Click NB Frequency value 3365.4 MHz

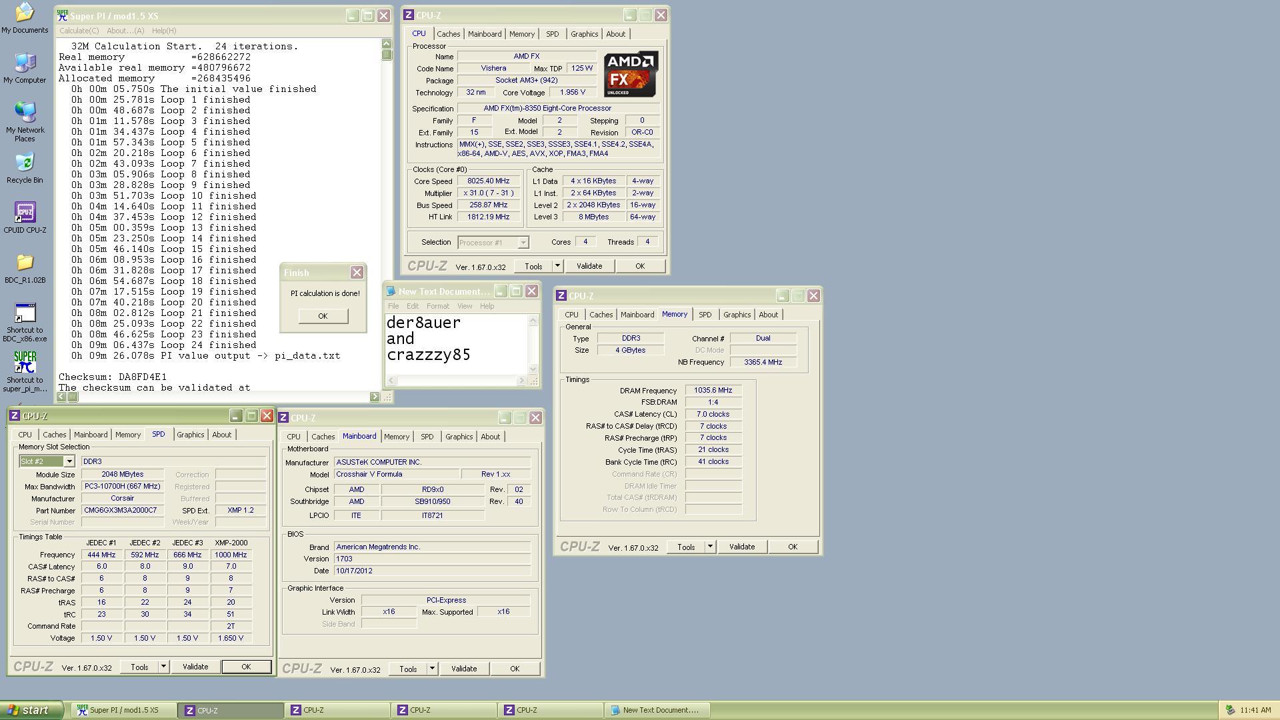[763, 363]
